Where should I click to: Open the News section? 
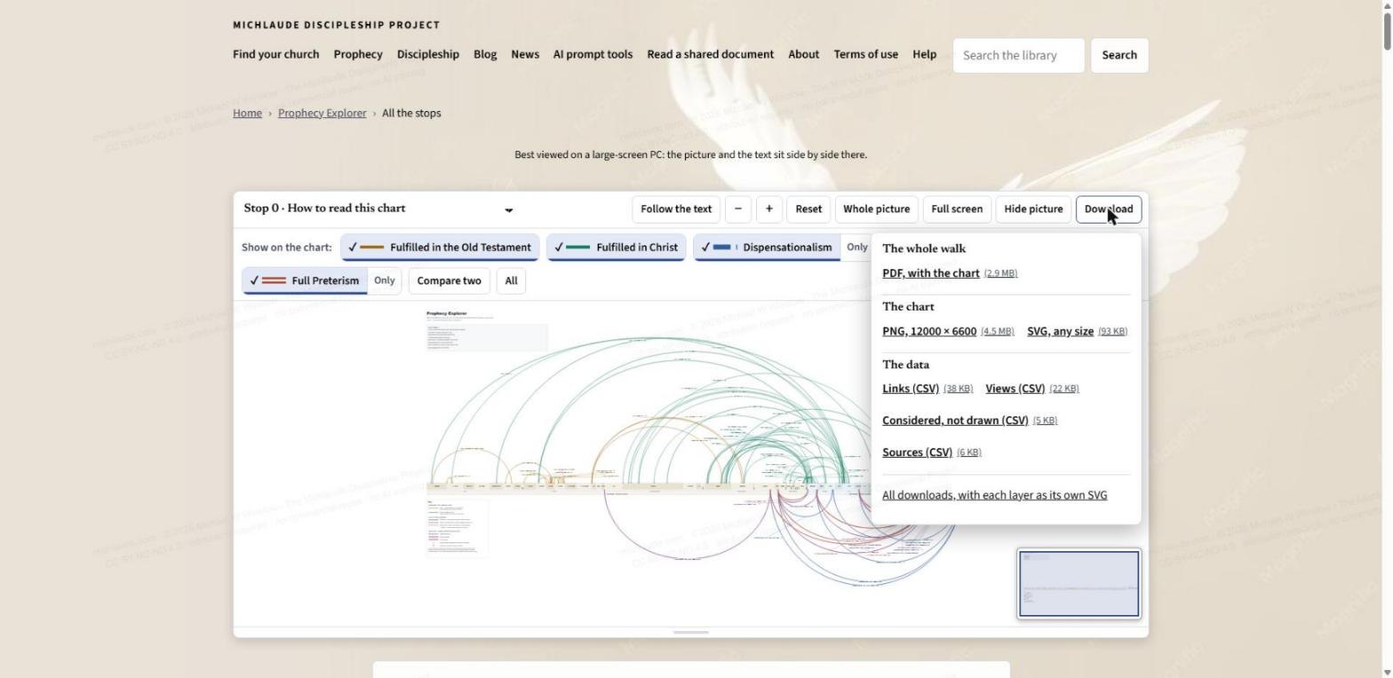525,54
